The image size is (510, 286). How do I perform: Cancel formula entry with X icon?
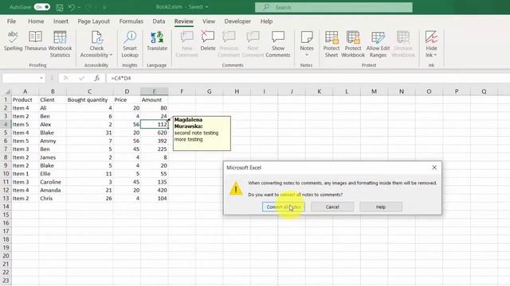pos(66,78)
